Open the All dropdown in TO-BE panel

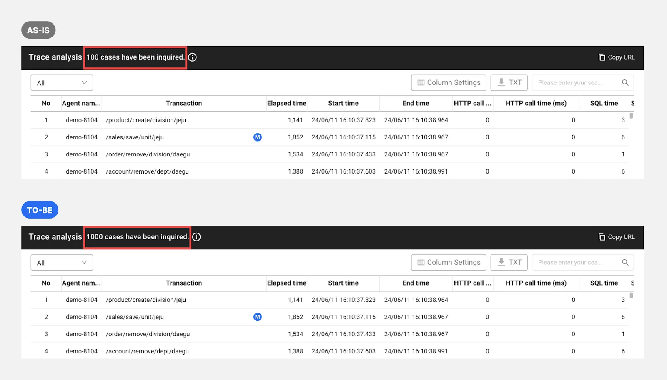tap(62, 263)
